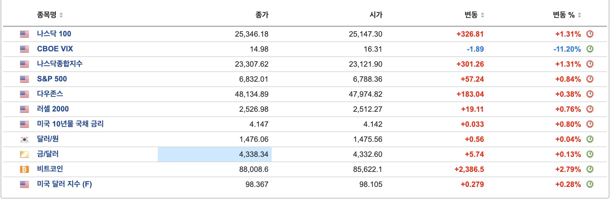
Task: Open the 나스닥종합지수 link
Action: (60, 64)
